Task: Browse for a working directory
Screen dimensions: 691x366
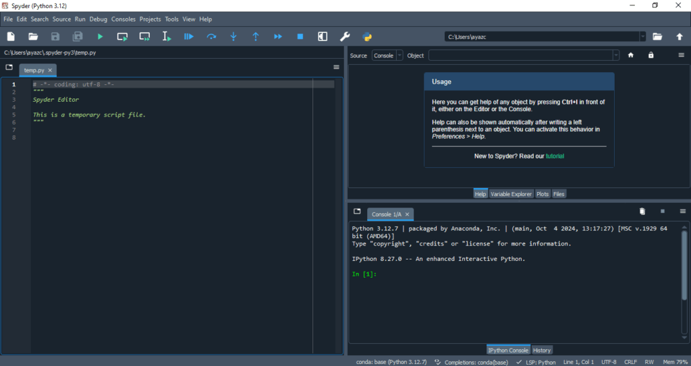Action: 657,36
